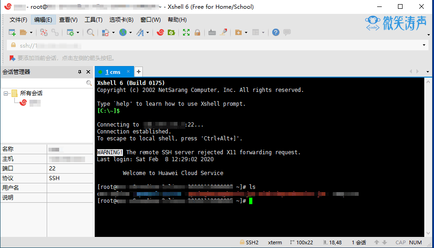The image size is (434, 248).
Task: Click the tab scroll right arrow
Action: click(417, 71)
